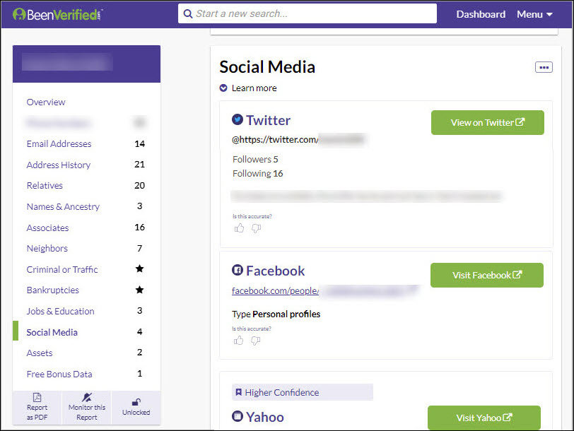Click the Report as PDF icon
Image resolution: width=574 pixels, height=431 pixels.
tap(37, 397)
